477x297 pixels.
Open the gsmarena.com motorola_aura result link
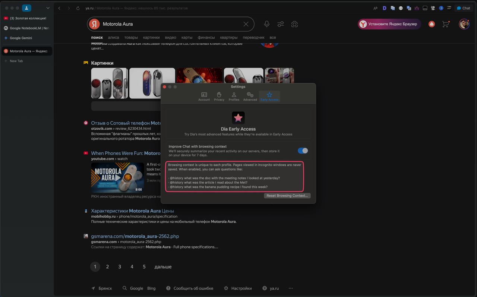pos(135,236)
